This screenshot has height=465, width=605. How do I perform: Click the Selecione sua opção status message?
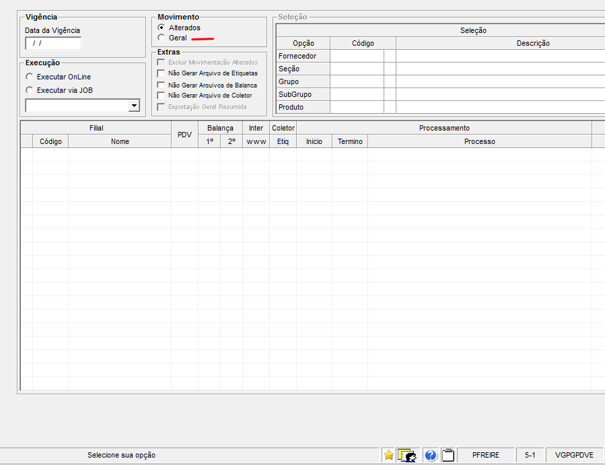click(121, 455)
